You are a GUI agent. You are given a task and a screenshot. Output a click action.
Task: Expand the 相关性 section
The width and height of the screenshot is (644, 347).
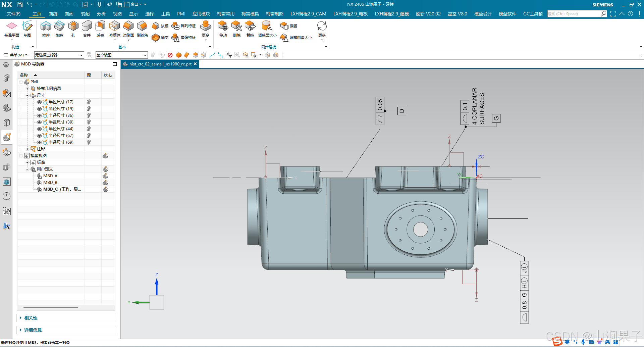pos(66,318)
